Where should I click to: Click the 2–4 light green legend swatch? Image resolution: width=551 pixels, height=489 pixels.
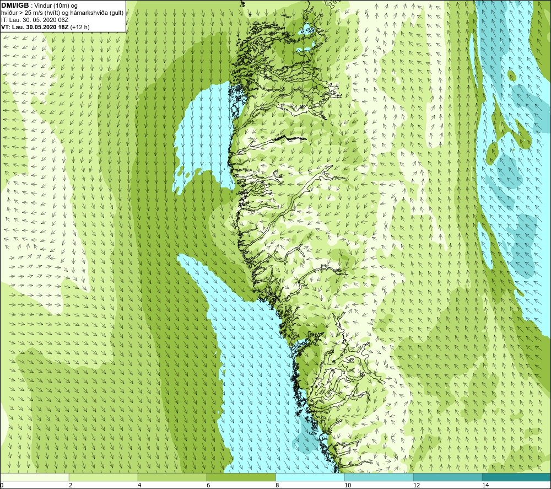point(104,477)
